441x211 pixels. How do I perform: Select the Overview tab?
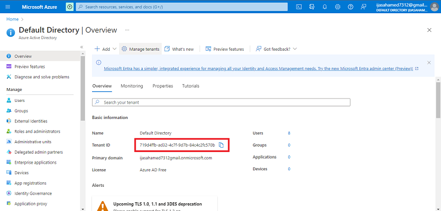click(102, 86)
